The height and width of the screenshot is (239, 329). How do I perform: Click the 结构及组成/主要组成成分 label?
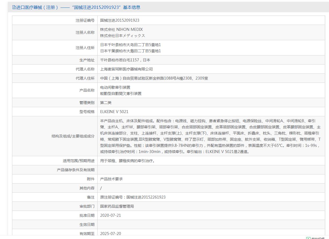[x=73, y=136]
